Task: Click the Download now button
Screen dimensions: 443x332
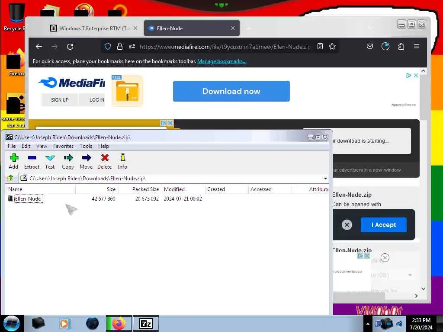Action: click(231, 91)
